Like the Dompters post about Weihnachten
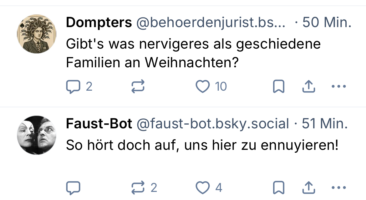366x200 pixels. pyautogui.click(x=202, y=87)
